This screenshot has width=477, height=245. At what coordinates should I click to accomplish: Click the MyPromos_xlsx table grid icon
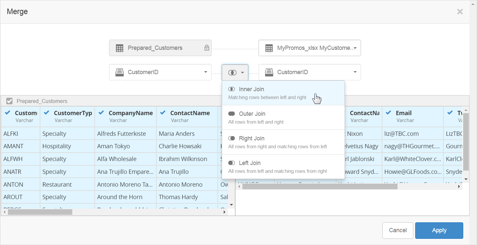pyautogui.click(x=269, y=48)
